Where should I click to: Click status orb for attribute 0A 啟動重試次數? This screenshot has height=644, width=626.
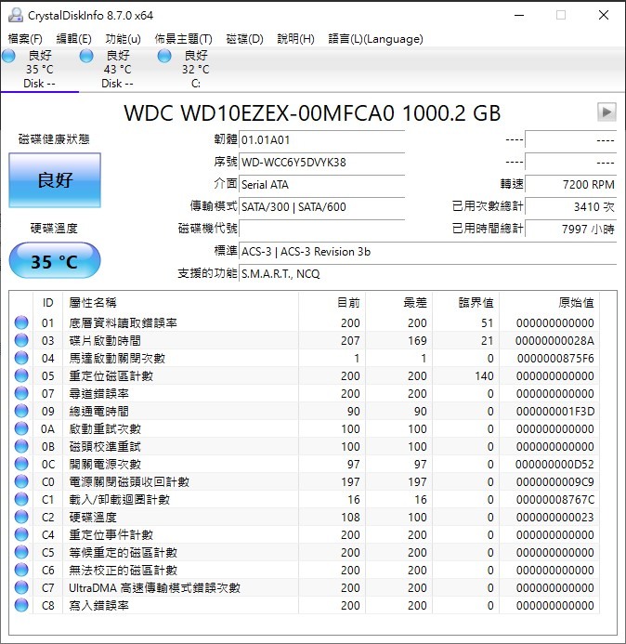coord(21,428)
